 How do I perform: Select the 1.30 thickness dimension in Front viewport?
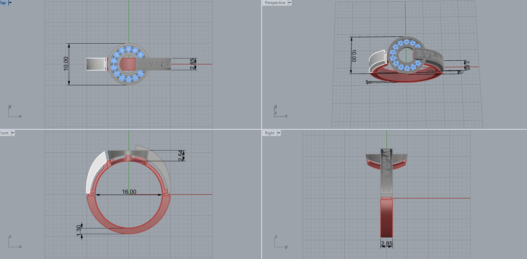[x=79, y=230]
